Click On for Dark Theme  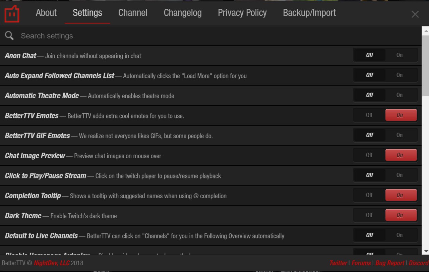(401, 215)
